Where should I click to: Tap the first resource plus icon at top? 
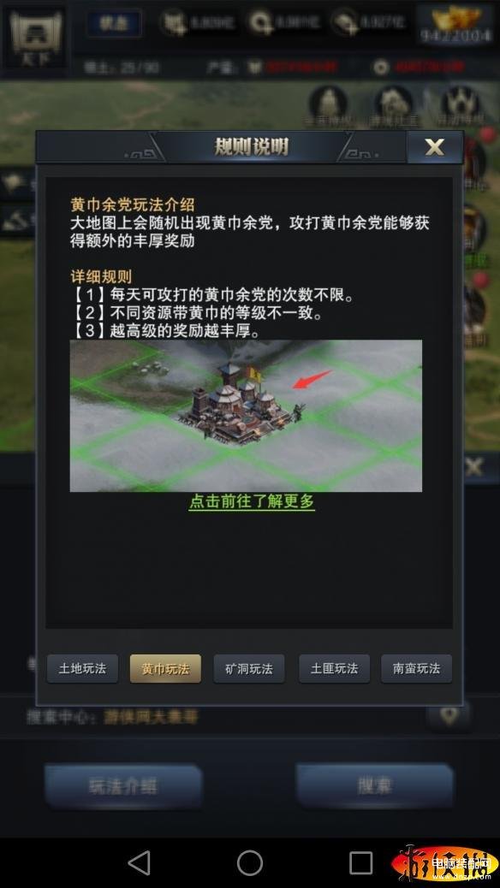click(174, 24)
